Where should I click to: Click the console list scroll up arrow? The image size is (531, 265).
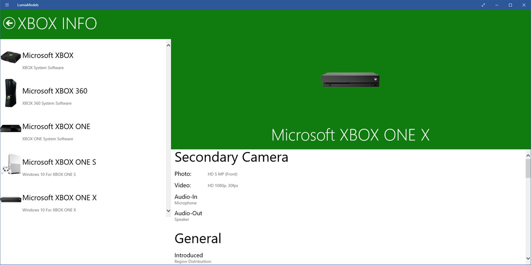(x=169, y=45)
